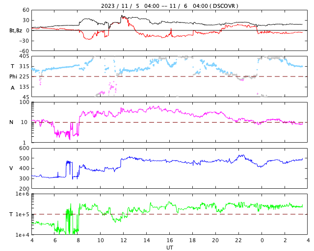
Task: Click the 22 hour x-axis tick
Action: point(238,240)
